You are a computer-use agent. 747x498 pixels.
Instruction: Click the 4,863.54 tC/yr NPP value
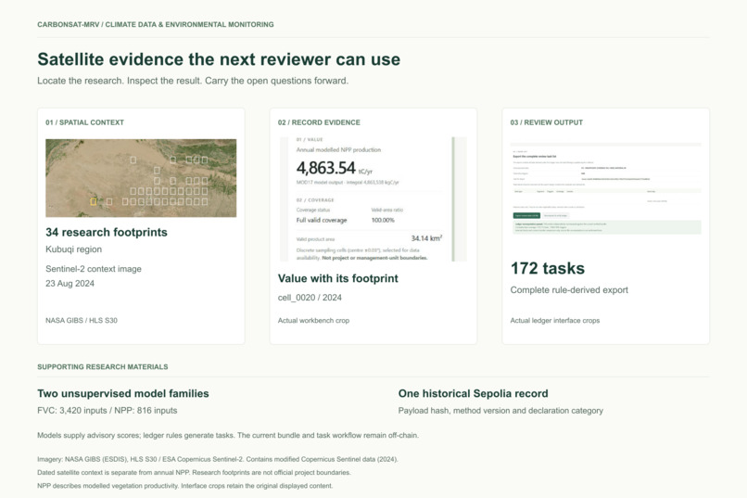pos(335,168)
